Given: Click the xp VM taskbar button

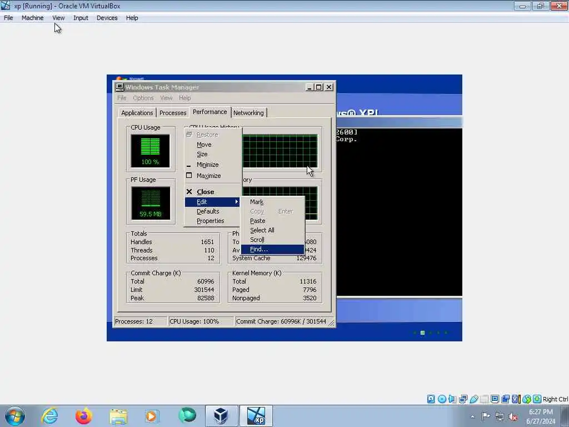Looking at the screenshot, I should [256, 416].
